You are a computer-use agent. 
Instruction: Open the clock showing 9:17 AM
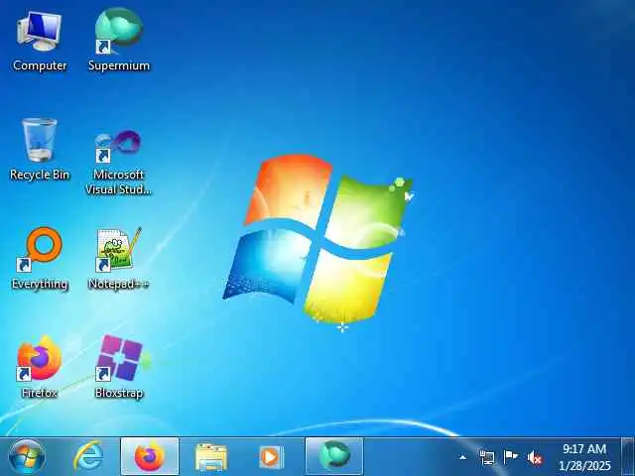[584, 457]
